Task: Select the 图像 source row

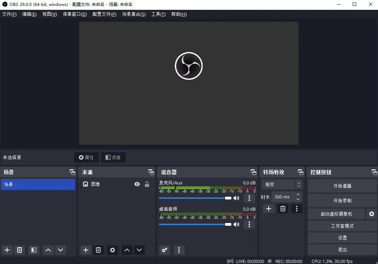Action: point(117,184)
